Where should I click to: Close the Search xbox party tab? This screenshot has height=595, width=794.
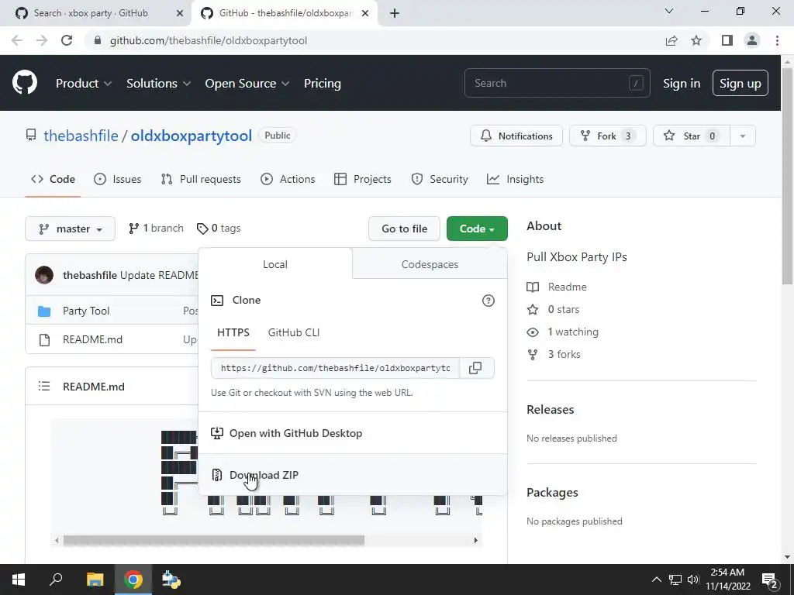180,13
